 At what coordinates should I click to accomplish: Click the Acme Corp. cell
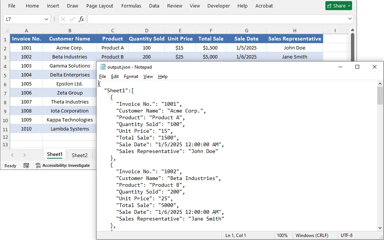[x=70, y=48]
